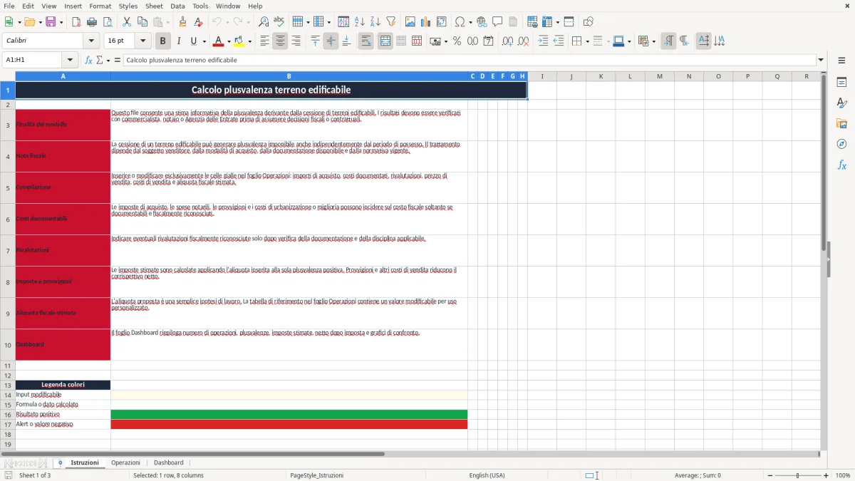
Task: Run the spelling check
Action: pyautogui.click(x=279, y=22)
